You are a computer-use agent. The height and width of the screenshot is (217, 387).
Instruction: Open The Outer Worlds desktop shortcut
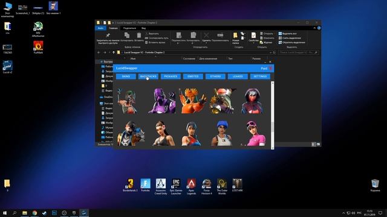pyautogui.click(x=222, y=187)
